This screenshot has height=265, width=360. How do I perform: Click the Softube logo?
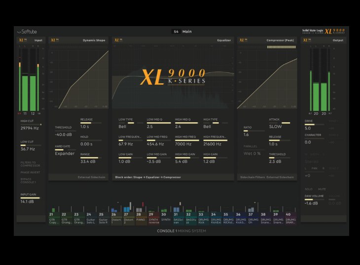[x=28, y=32]
